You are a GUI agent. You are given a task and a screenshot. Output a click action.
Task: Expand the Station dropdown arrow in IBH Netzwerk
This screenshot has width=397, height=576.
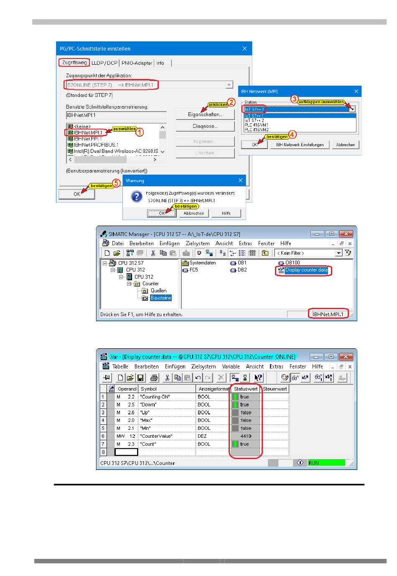[352, 109]
